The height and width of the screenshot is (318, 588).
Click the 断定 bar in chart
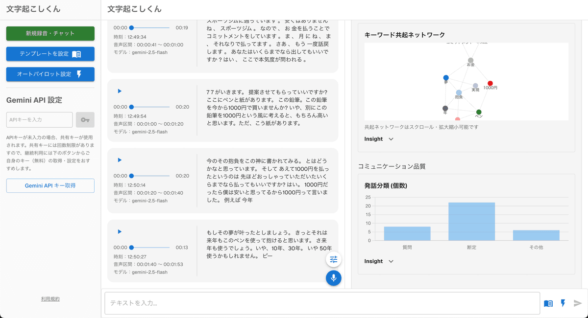[x=472, y=221]
